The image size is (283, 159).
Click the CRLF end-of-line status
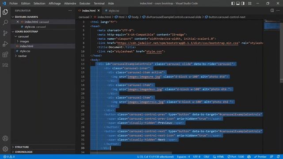pos(207,157)
